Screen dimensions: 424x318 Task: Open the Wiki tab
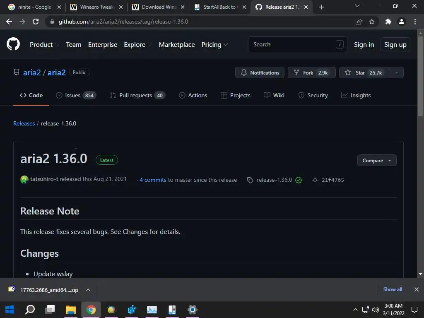pyautogui.click(x=274, y=96)
